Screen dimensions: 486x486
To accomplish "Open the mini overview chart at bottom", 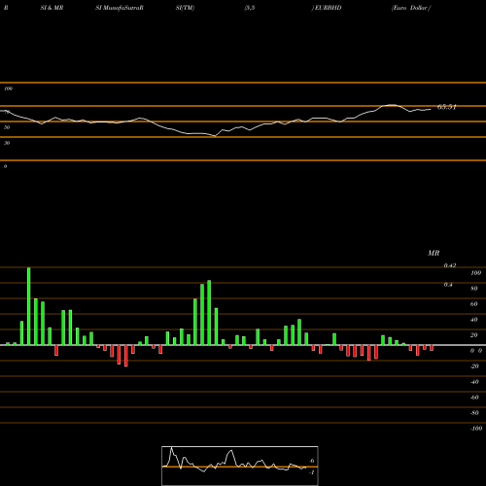I will coord(240,466).
